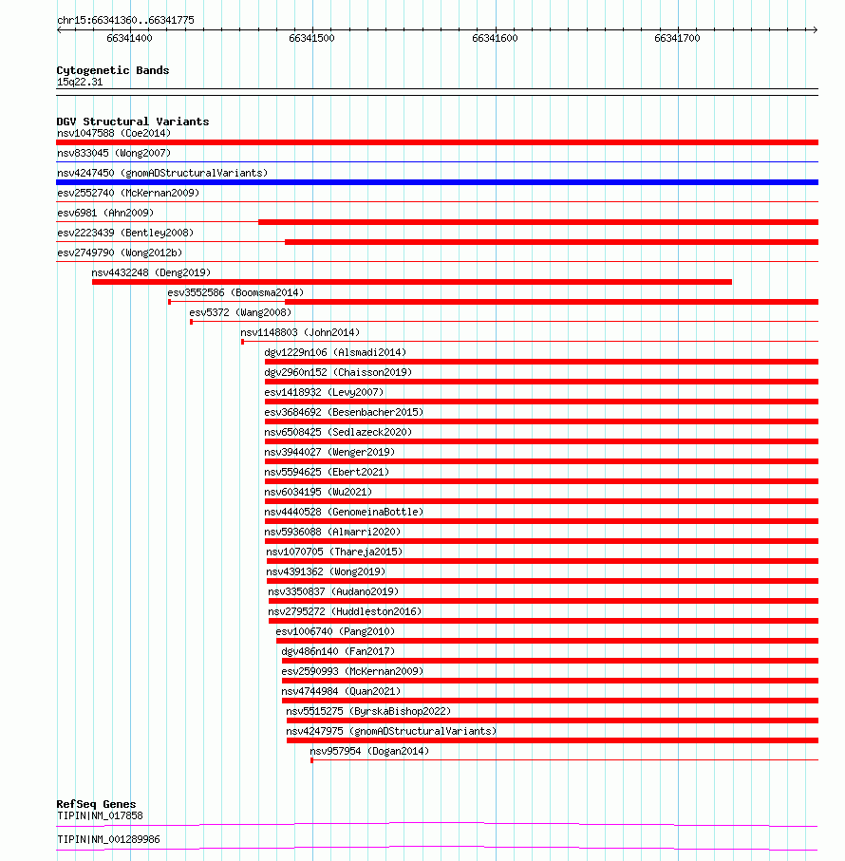Image resolution: width=845 pixels, height=861 pixels.
Task: Click the esv2552740 (McKernan2009) label
Action: click(128, 193)
